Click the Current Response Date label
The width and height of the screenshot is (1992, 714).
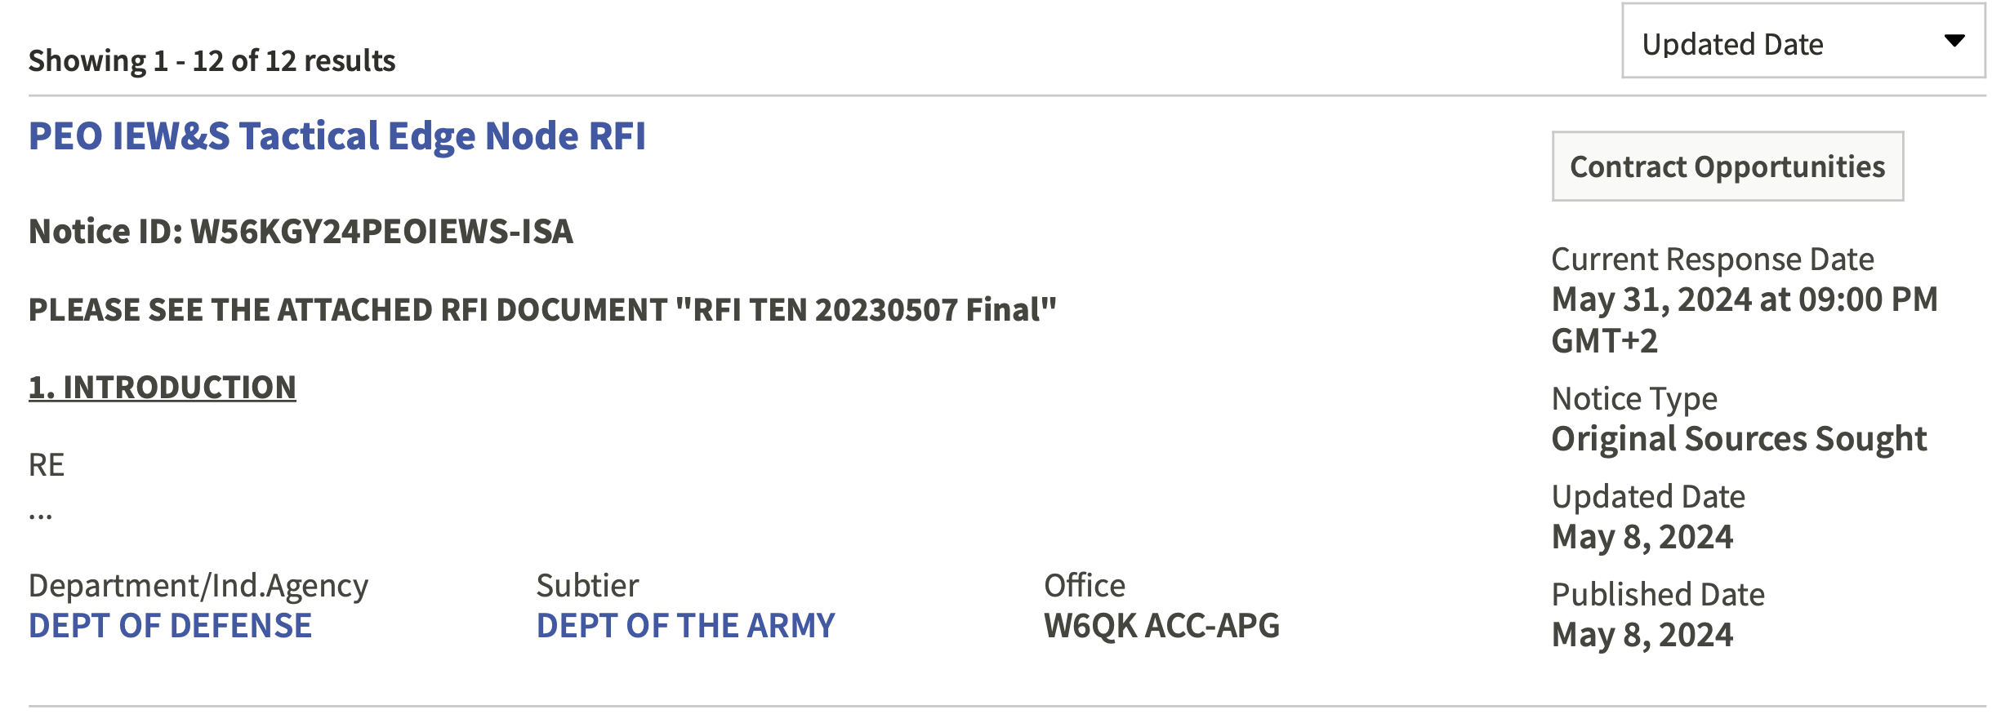[1712, 259]
